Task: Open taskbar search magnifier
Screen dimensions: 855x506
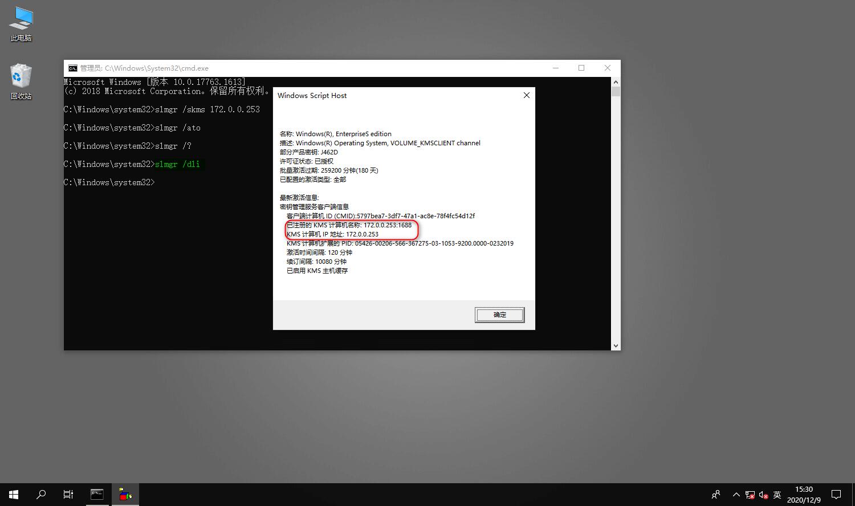Action: (41, 495)
